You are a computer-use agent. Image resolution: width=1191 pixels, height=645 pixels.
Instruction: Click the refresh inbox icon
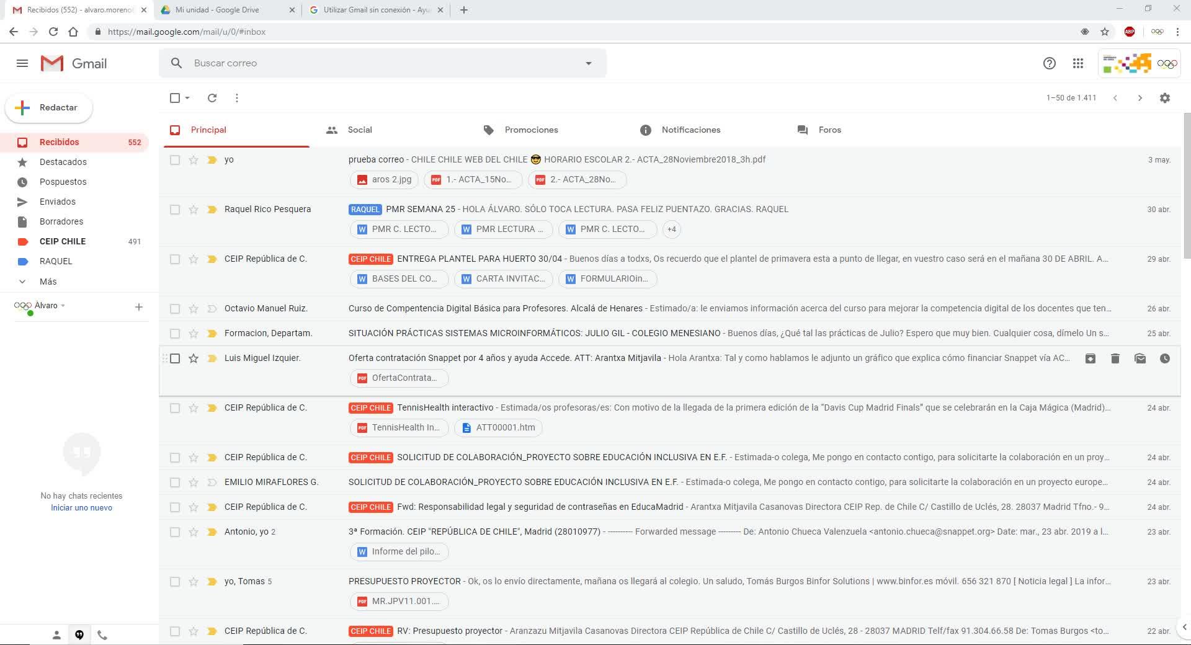point(212,98)
